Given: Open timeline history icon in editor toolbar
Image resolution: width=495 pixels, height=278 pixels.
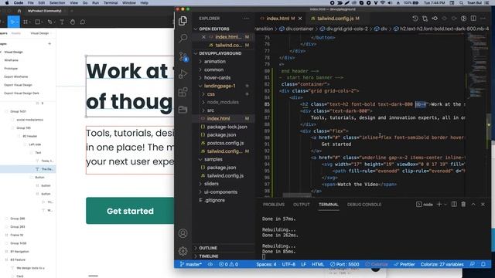Looking at the screenshot, I should click(415, 19).
